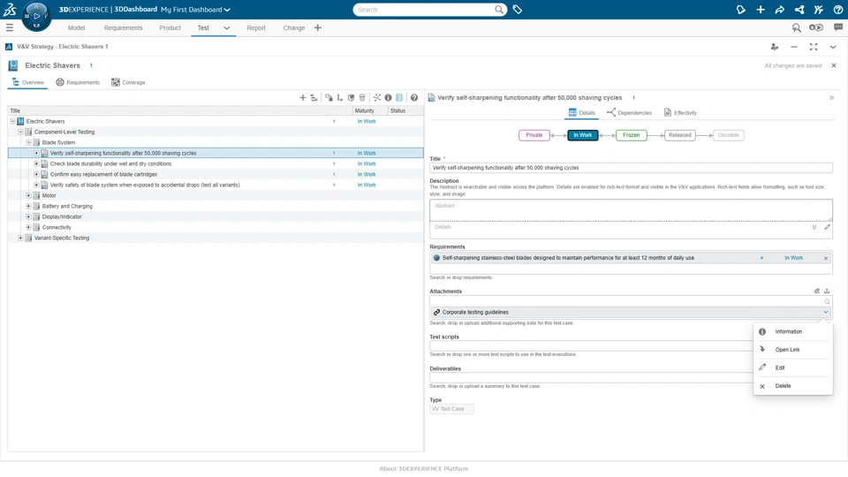848x477 pixels.
Task: Click the Title input field
Action: 631,168
